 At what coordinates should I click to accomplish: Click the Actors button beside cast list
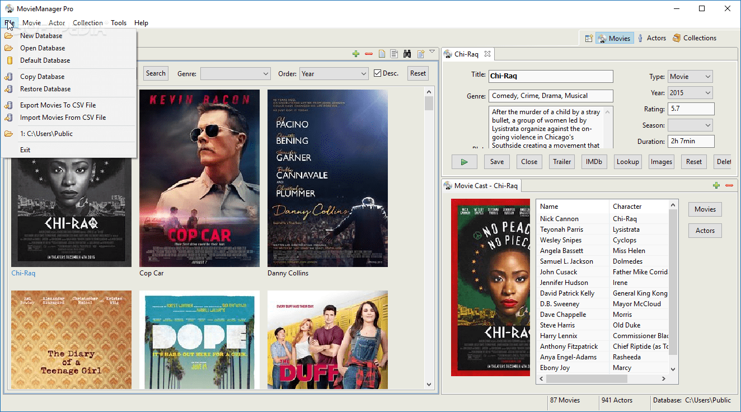pyautogui.click(x=705, y=231)
